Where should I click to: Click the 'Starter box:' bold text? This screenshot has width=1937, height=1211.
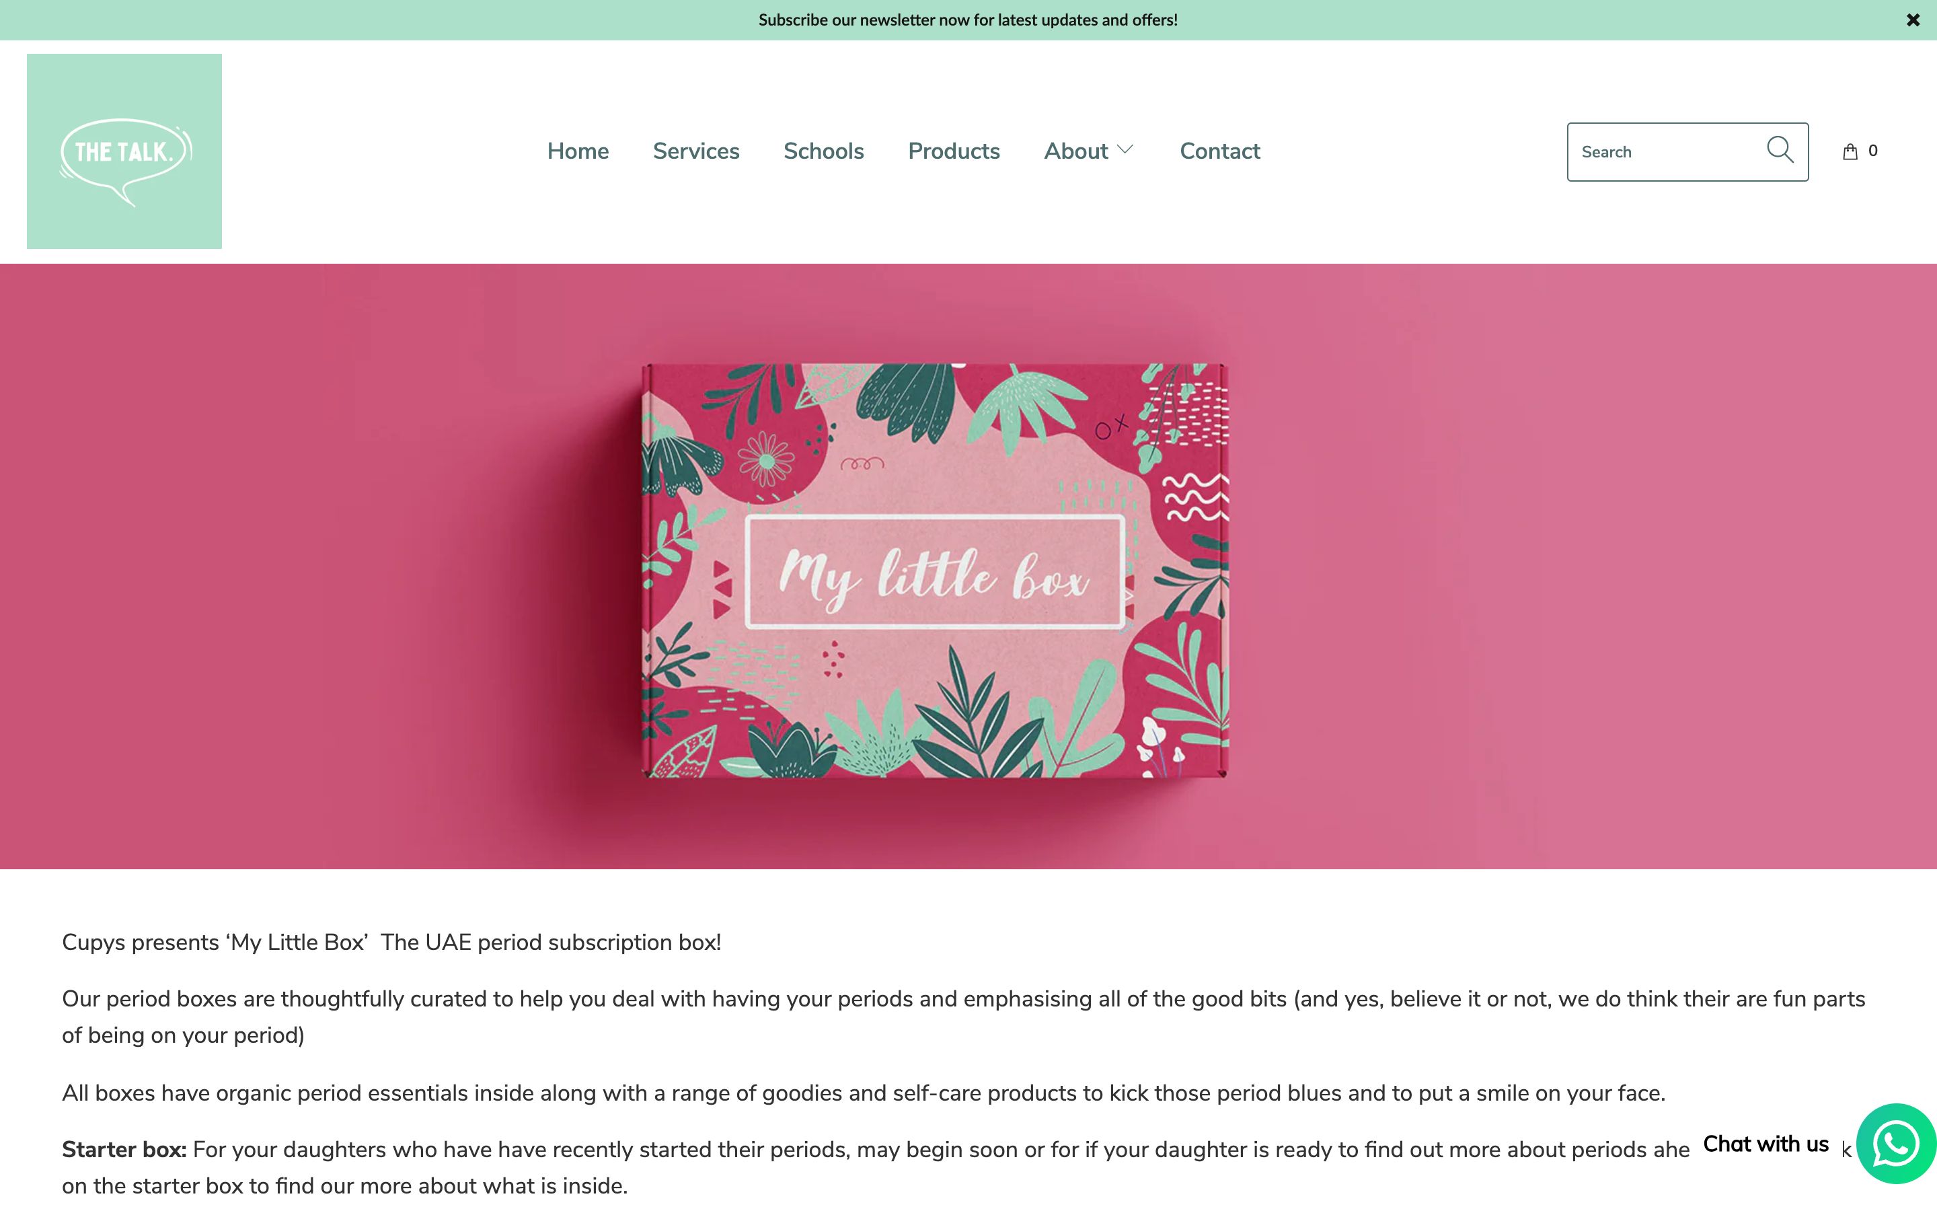tap(124, 1149)
